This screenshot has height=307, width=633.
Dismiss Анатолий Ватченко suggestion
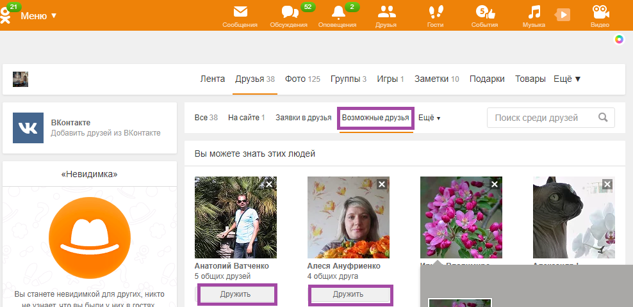tap(269, 184)
